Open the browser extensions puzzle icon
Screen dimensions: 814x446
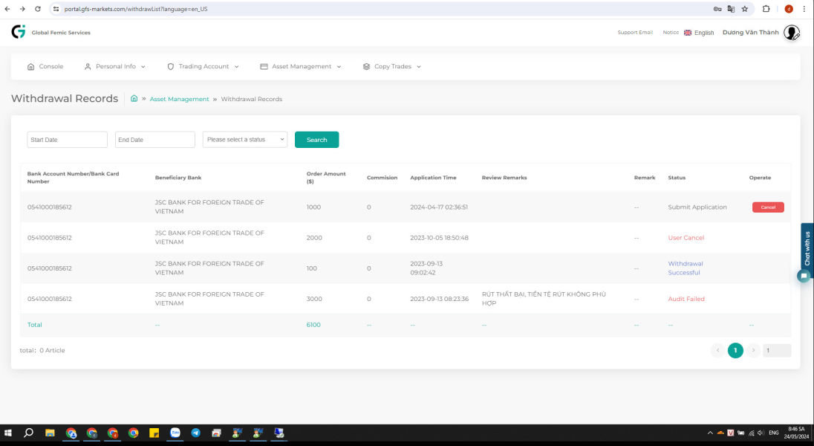click(766, 9)
